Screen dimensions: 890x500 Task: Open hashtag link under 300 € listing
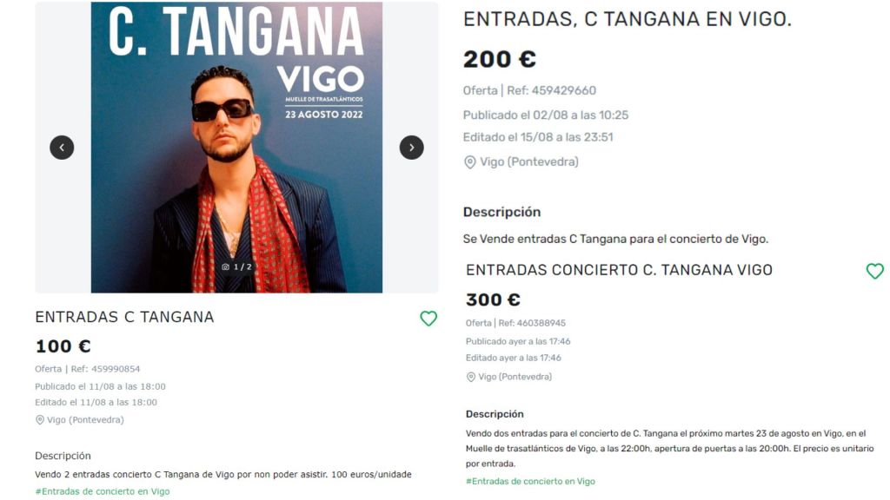530,481
